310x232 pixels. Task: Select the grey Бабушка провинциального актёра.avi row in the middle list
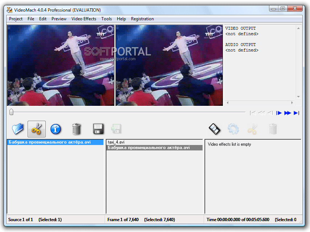[x=154, y=148]
